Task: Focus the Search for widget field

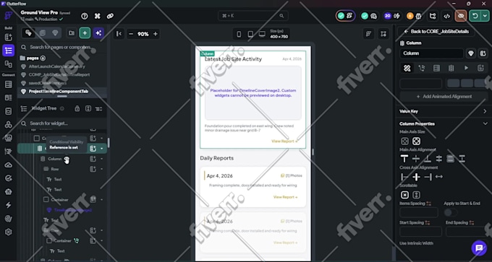Action: (62, 123)
